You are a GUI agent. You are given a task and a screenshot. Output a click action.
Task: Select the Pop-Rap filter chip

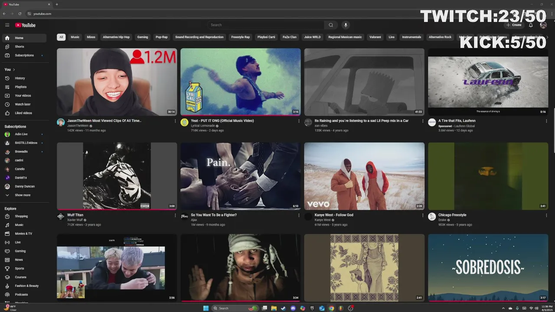tap(162, 37)
